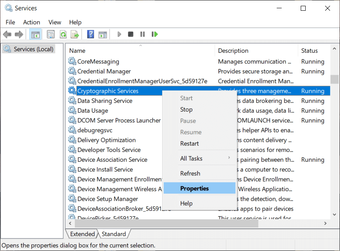Click the Restart Service green icon
The image size is (340, 251).
point(155,34)
